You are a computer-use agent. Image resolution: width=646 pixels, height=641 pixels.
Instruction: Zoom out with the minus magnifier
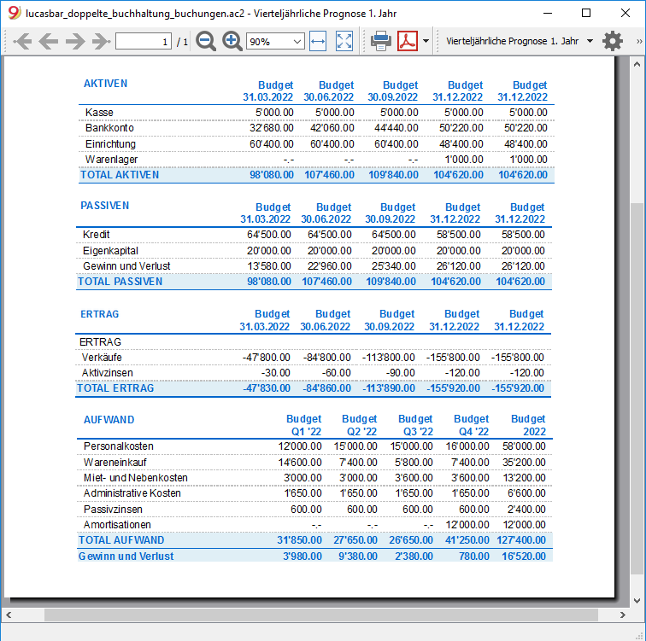(206, 41)
